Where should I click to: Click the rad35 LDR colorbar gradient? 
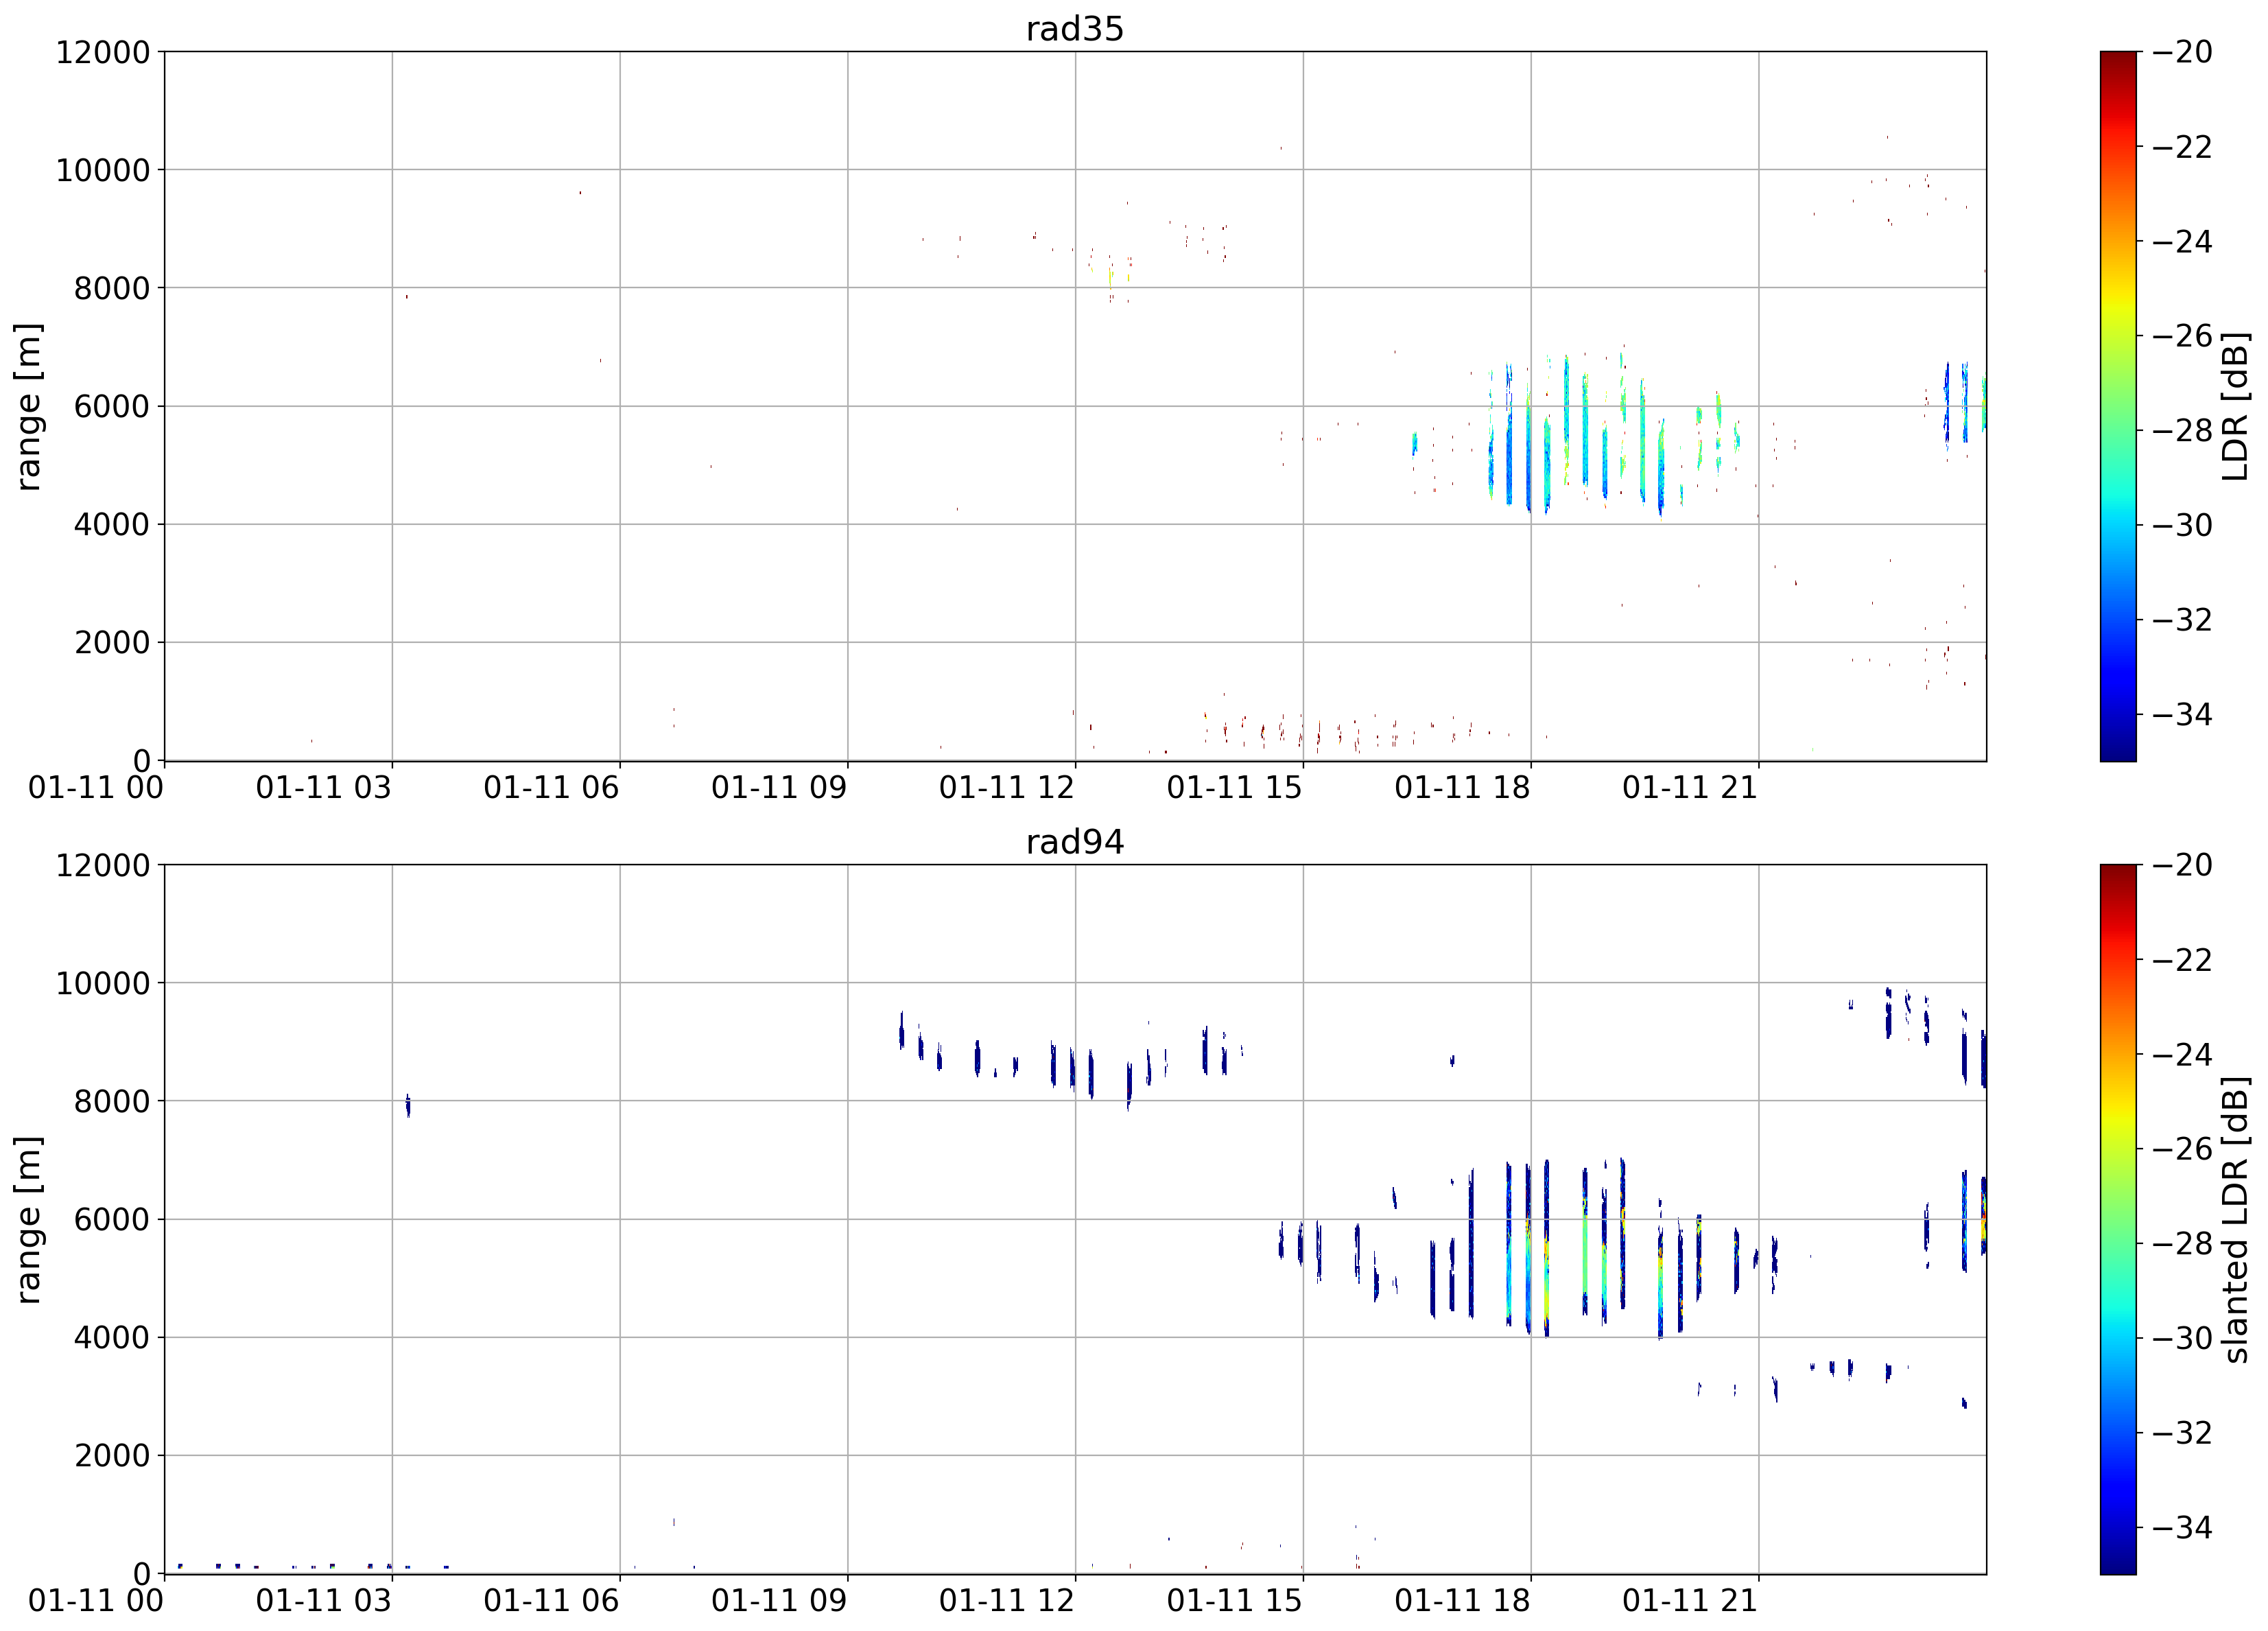[x=2118, y=406]
